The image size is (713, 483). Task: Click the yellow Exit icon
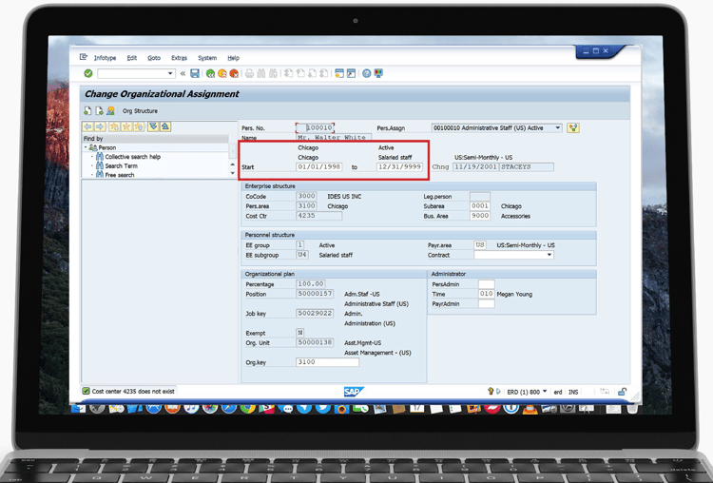[222, 73]
